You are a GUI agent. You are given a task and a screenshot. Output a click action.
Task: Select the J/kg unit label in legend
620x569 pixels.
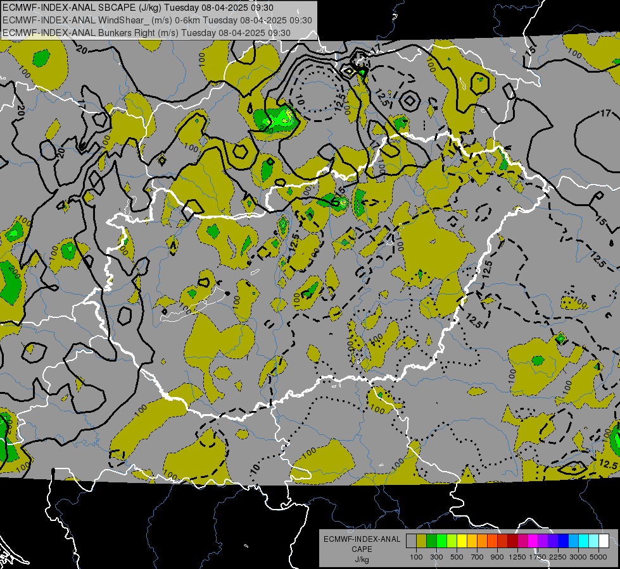362,560
